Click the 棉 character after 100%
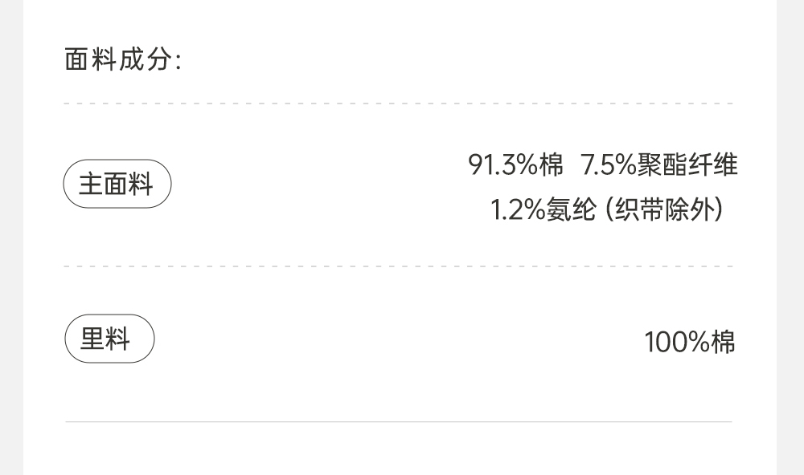Image resolution: width=804 pixels, height=475 pixels. pyautogui.click(x=724, y=343)
